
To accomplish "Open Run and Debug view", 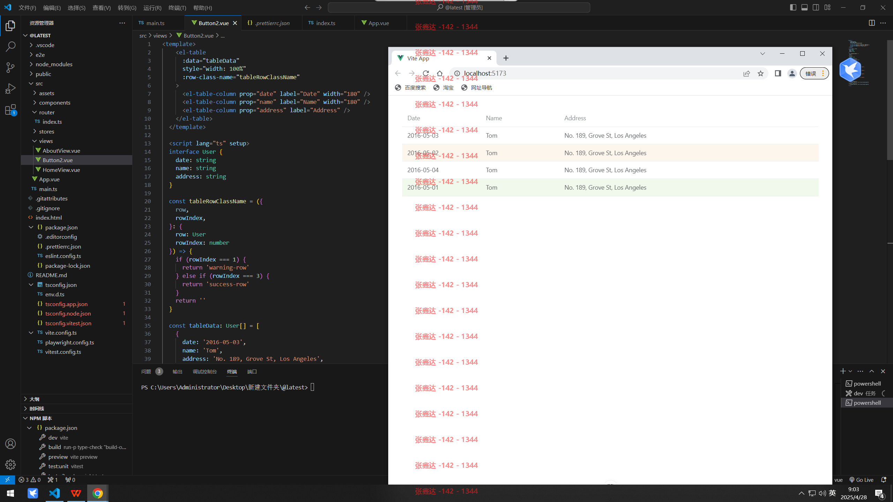I will (10, 89).
